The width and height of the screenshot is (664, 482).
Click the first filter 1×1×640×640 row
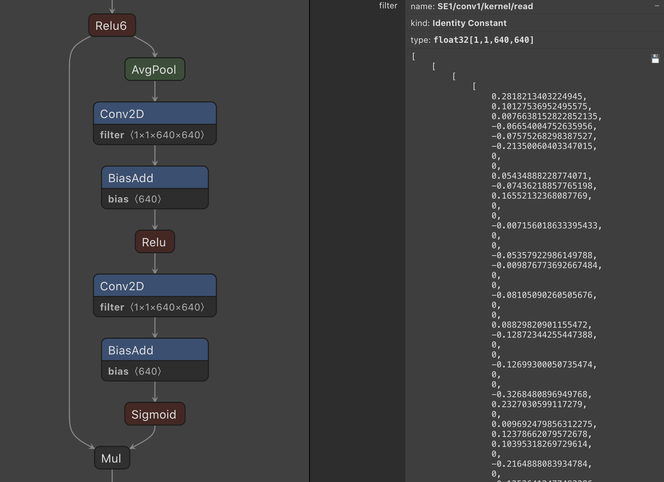point(155,135)
